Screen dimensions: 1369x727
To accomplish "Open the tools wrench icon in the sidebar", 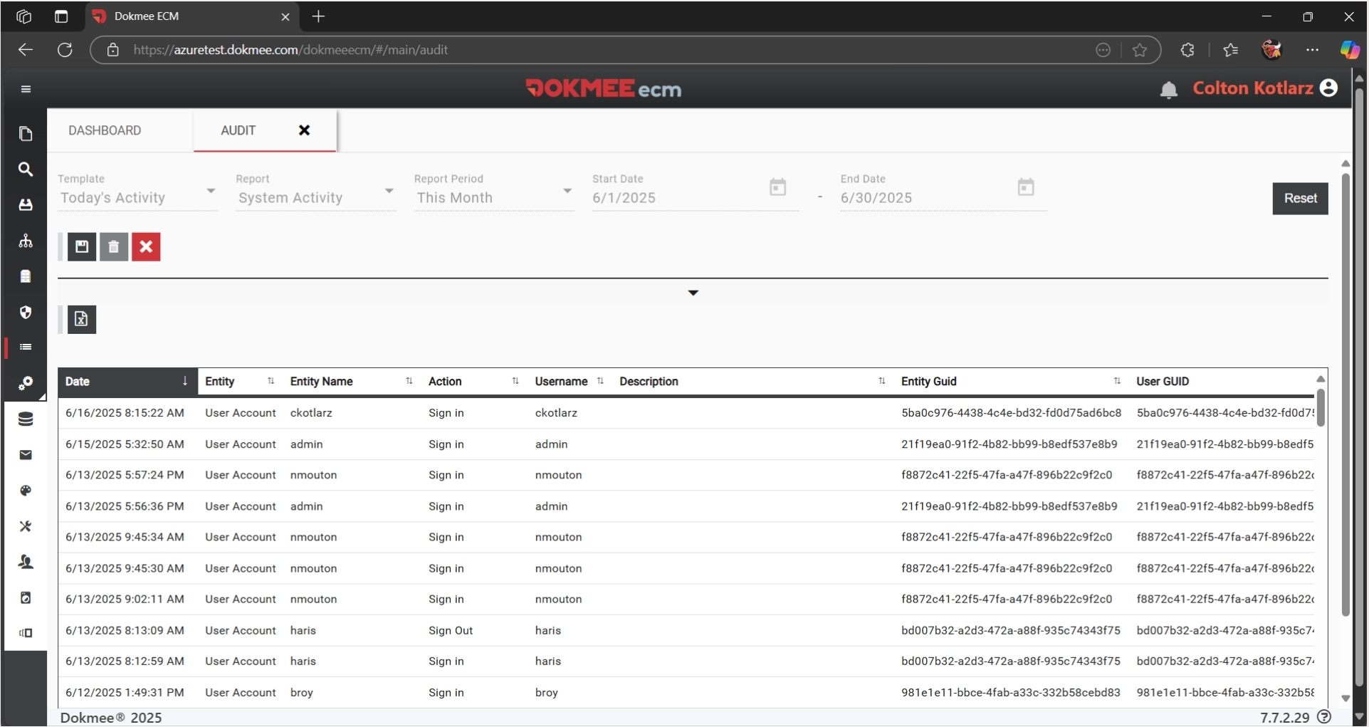I will pyautogui.click(x=26, y=526).
